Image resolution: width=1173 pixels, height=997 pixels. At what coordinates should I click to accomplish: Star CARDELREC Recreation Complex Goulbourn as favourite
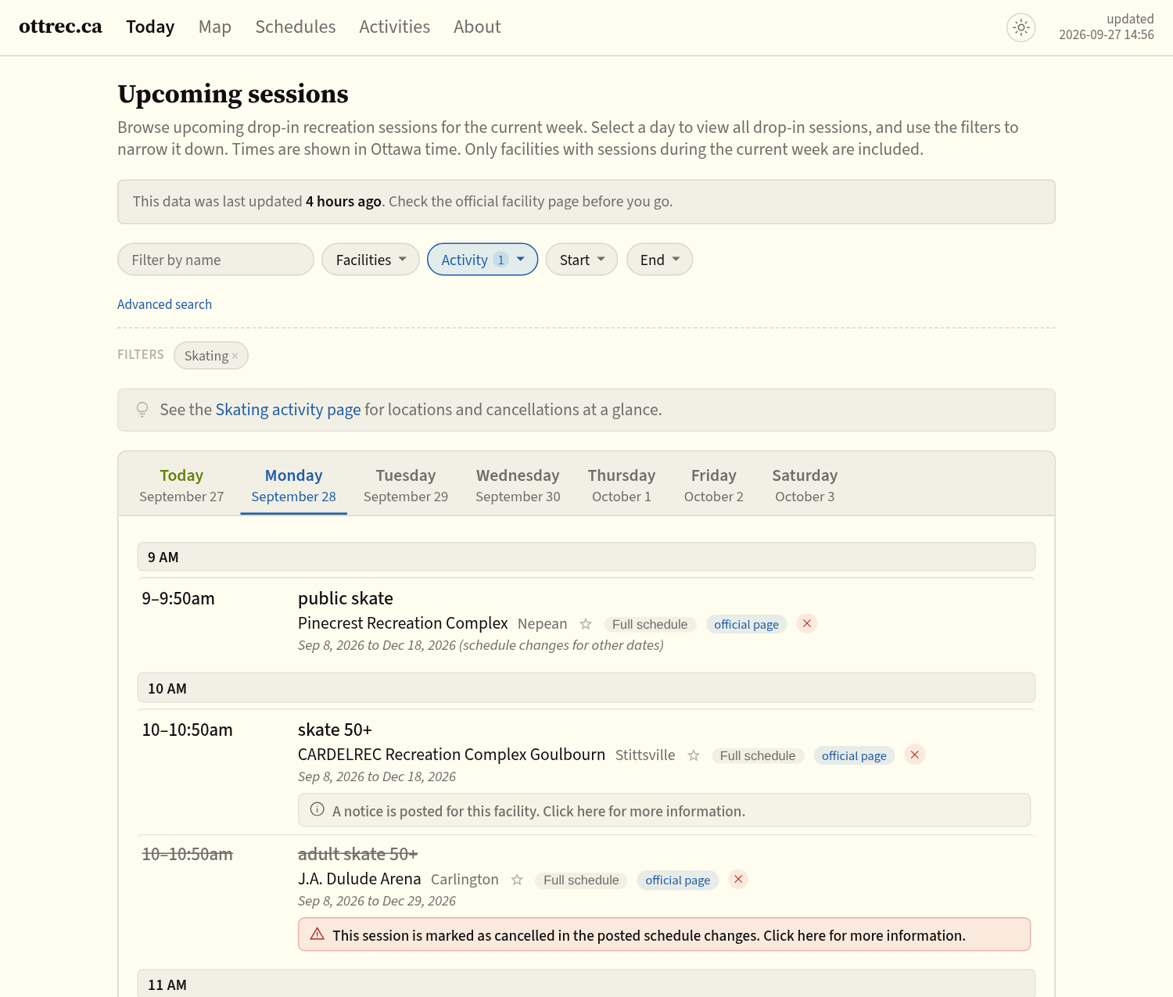(694, 755)
